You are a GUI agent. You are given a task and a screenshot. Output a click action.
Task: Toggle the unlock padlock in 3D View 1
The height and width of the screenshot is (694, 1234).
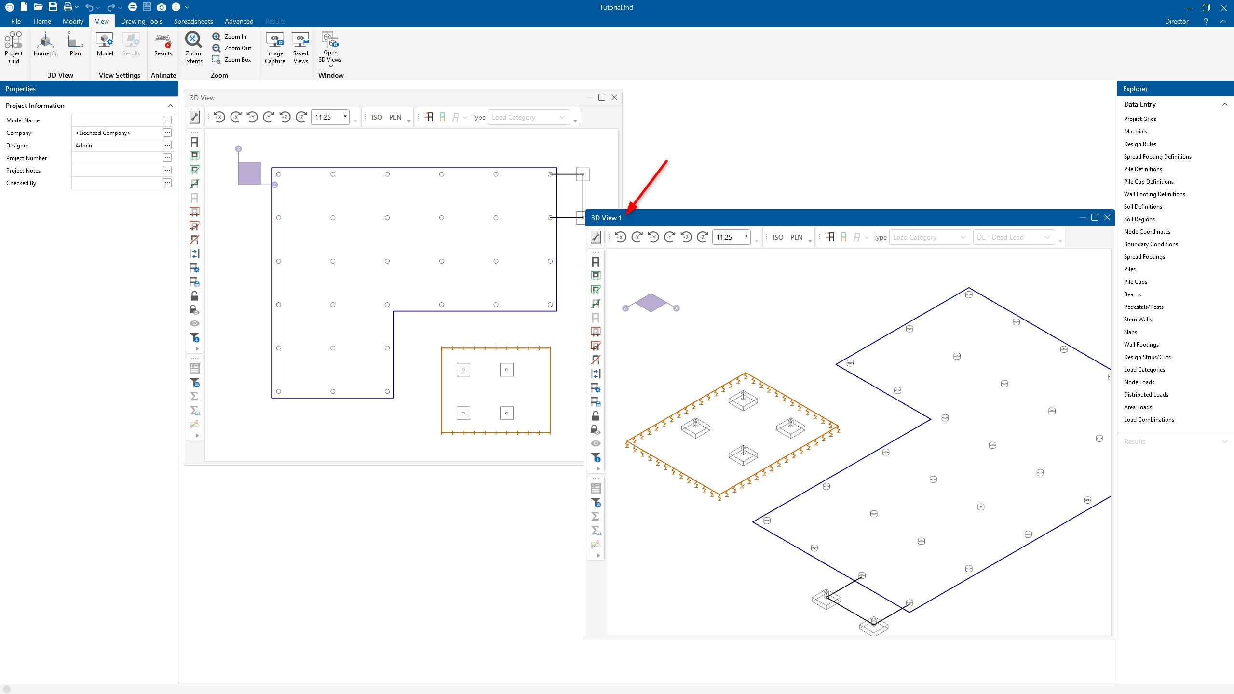point(596,415)
